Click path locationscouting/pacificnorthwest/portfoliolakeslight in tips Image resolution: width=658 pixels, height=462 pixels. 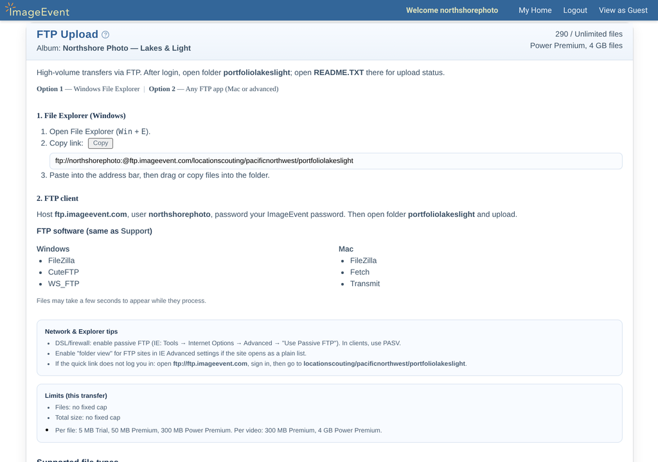point(384,364)
